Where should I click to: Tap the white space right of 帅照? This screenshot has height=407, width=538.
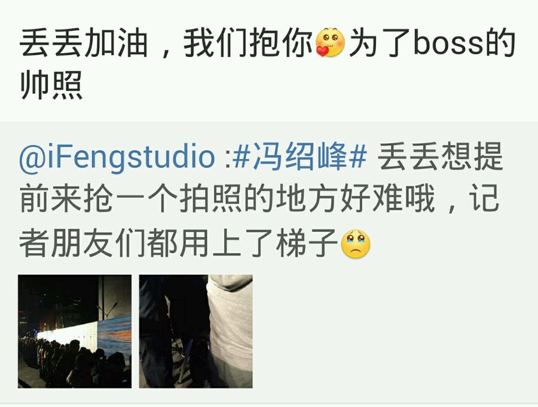(x=309, y=85)
